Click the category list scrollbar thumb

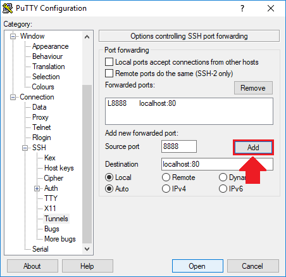click(x=87, y=164)
